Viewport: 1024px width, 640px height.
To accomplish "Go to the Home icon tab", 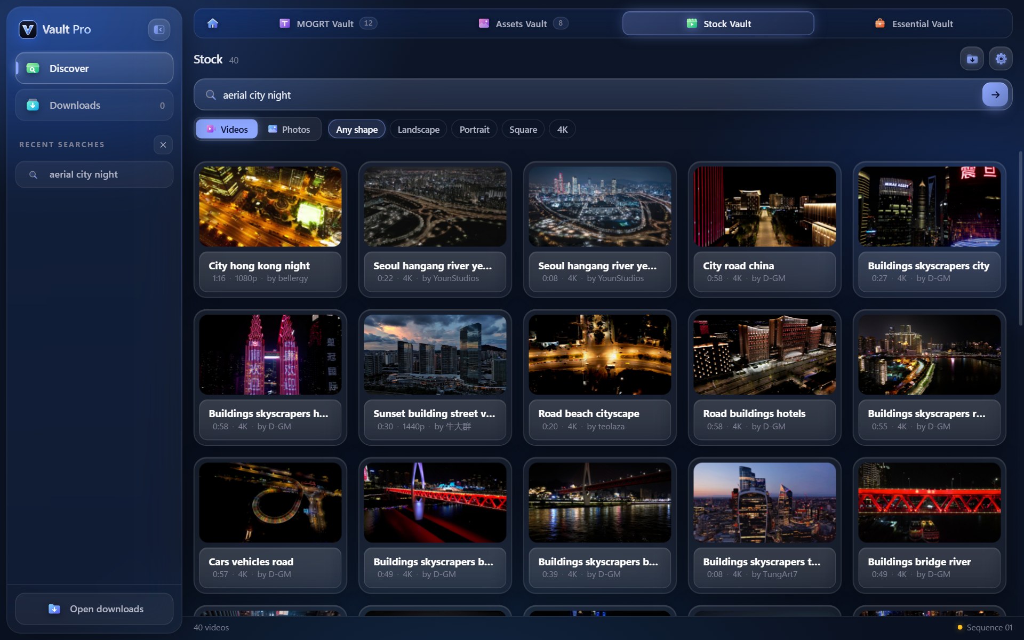I will point(213,23).
